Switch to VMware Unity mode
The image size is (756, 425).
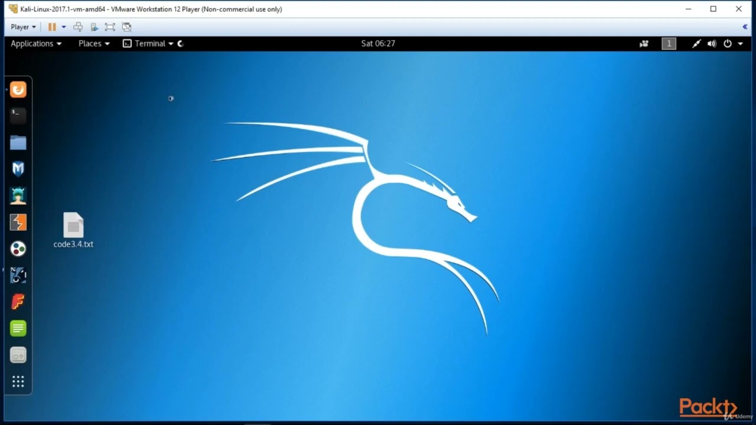coord(126,27)
